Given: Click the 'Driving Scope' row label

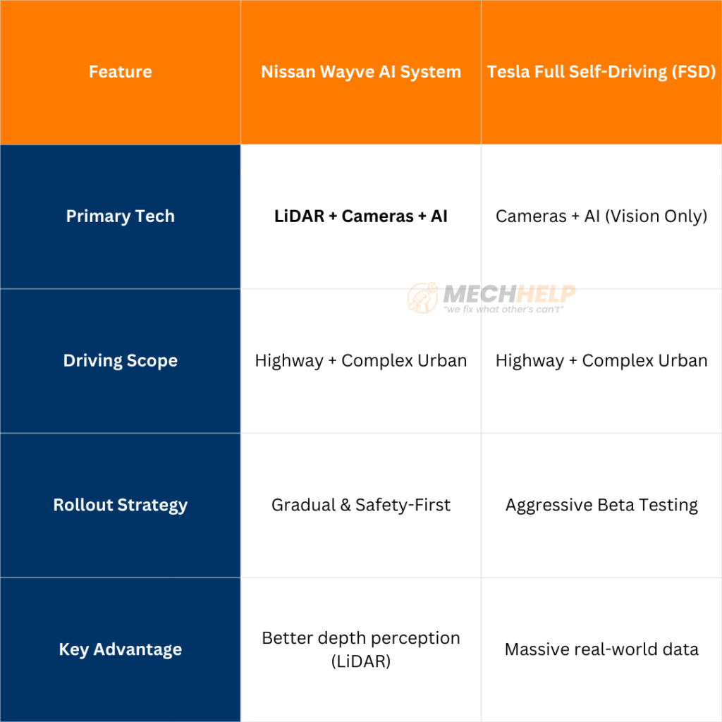Looking at the screenshot, I should 121,361.
